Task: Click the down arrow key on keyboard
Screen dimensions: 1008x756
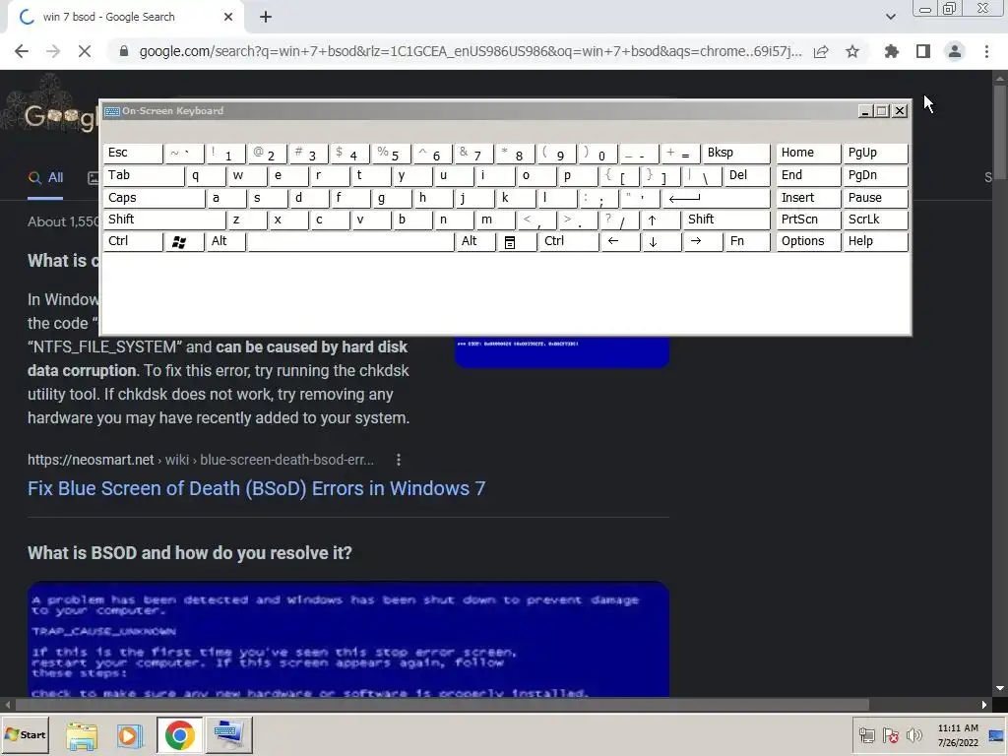Action: point(661,242)
